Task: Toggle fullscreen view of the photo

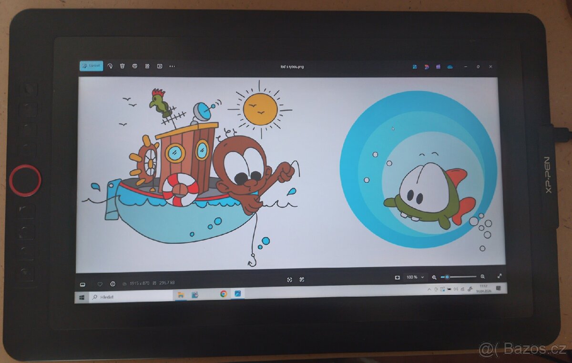Action: coord(500,276)
